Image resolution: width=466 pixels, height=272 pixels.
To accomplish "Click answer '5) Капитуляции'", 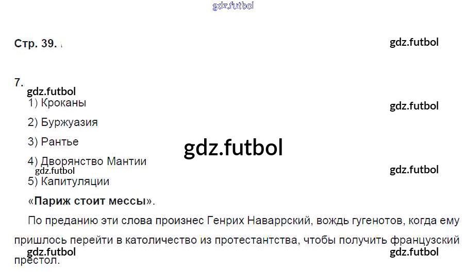I will point(69,181).
